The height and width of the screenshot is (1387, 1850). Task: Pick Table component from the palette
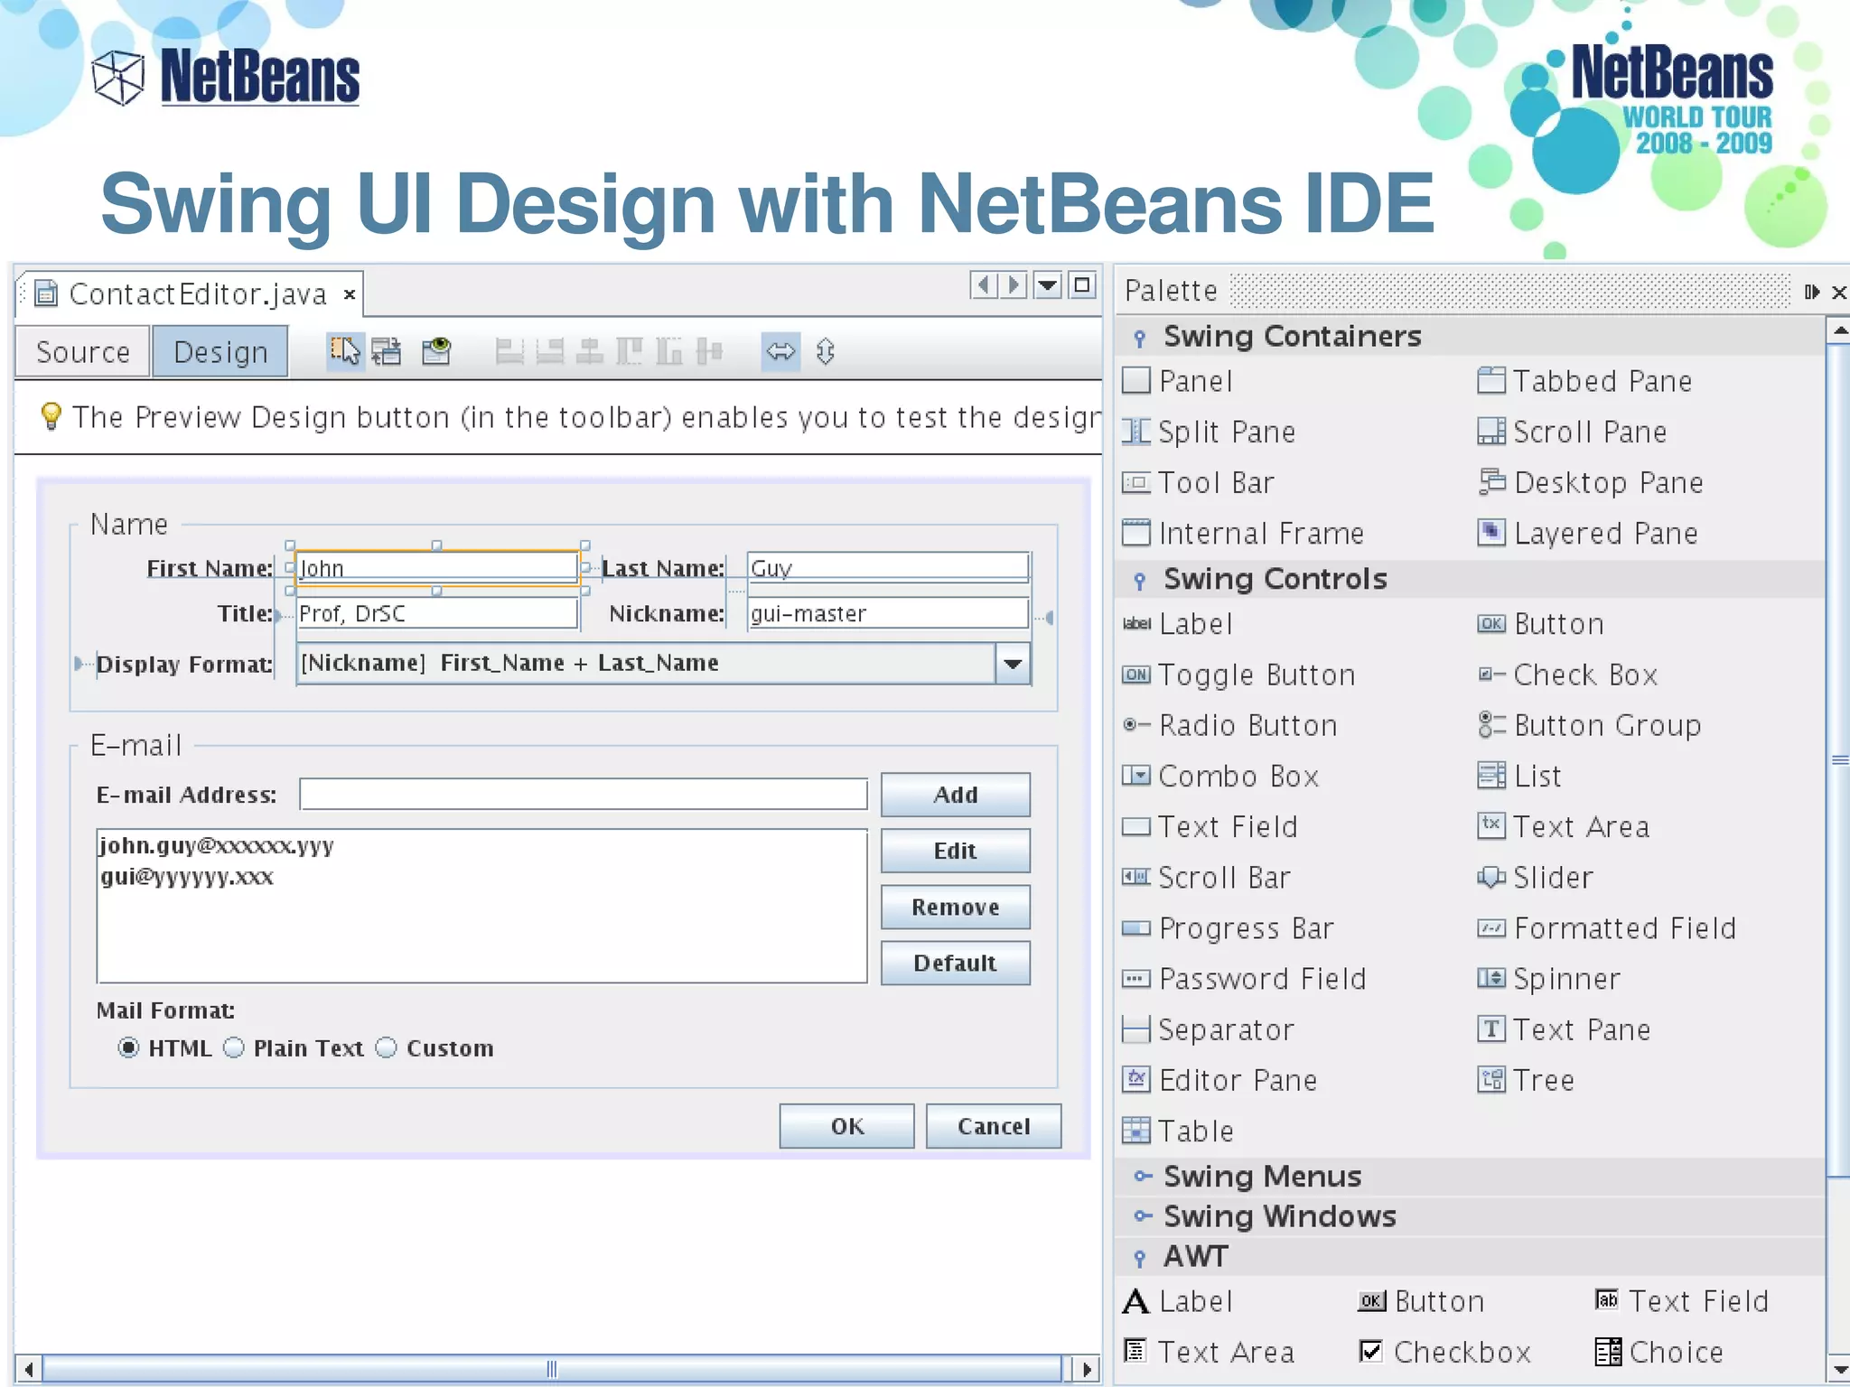[x=1178, y=1131]
